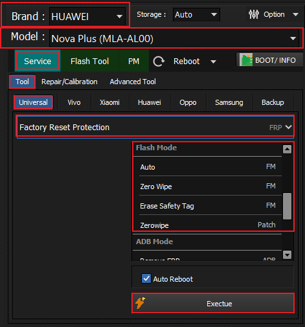Screen dimensions: 305x327
Task: Open the Repair/Calibration sub-tab
Action: (69, 82)
